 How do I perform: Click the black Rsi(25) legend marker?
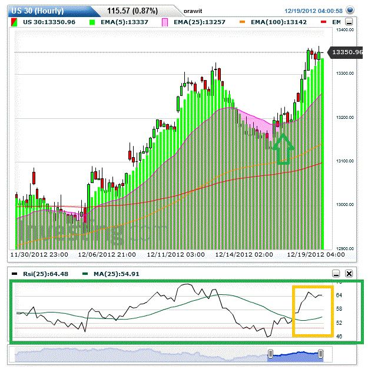point(15,274)
